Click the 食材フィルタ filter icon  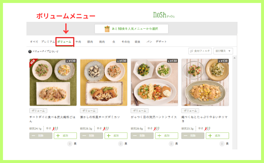[x=191, y=51]
